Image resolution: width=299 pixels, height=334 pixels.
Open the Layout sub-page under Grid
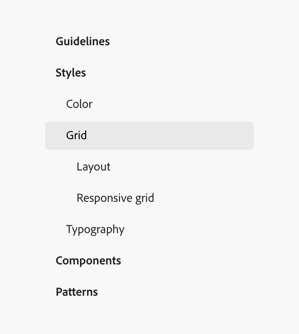point(93,167)
